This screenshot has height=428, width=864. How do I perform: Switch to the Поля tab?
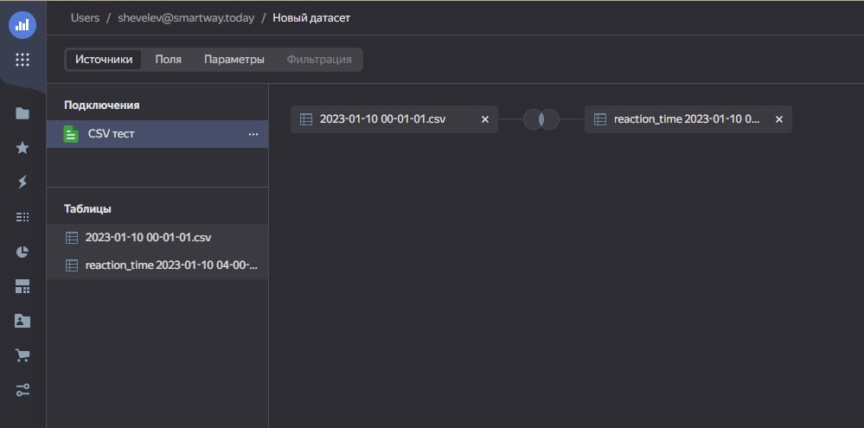point(168,60)
